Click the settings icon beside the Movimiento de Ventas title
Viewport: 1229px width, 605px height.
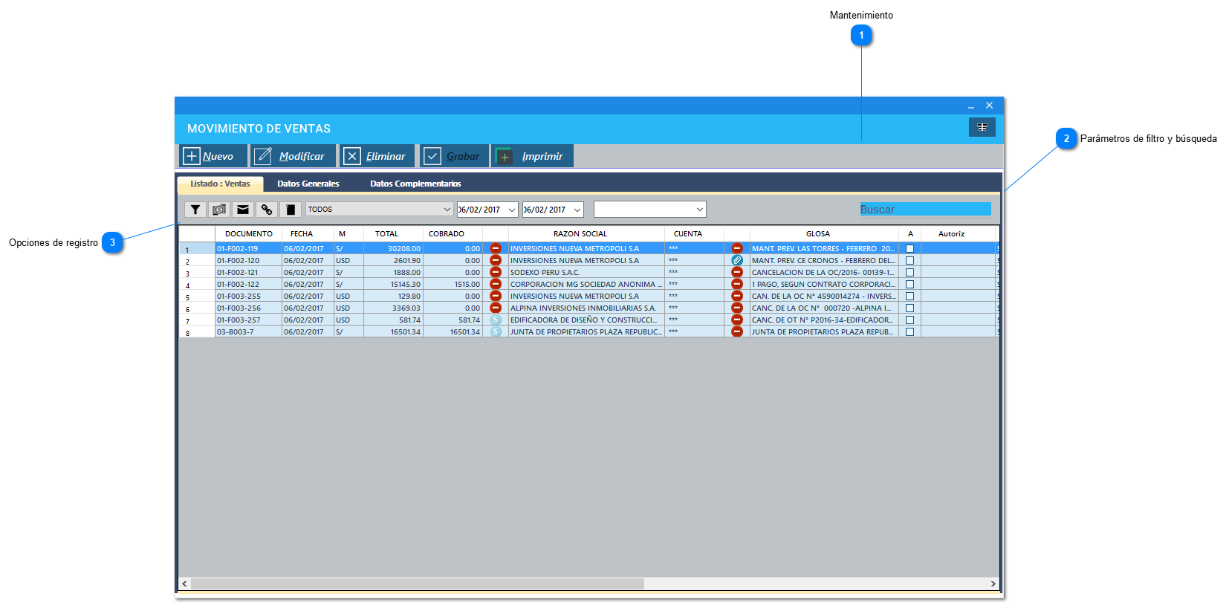(982, 127)
